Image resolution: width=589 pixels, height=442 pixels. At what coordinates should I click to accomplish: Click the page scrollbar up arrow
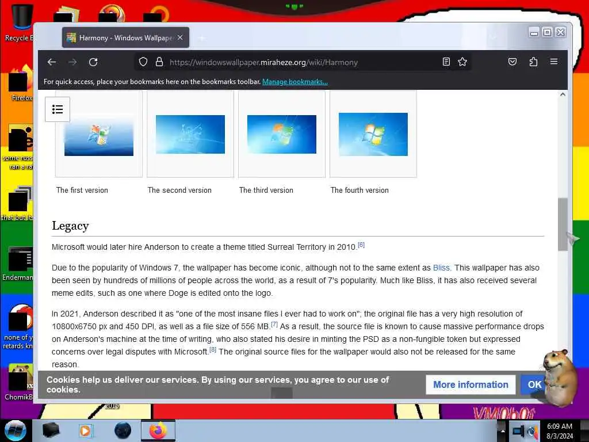pyautogui.click(x=563, y=95)
